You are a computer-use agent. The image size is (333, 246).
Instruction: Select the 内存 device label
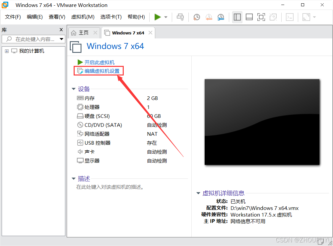pos(90,98)
